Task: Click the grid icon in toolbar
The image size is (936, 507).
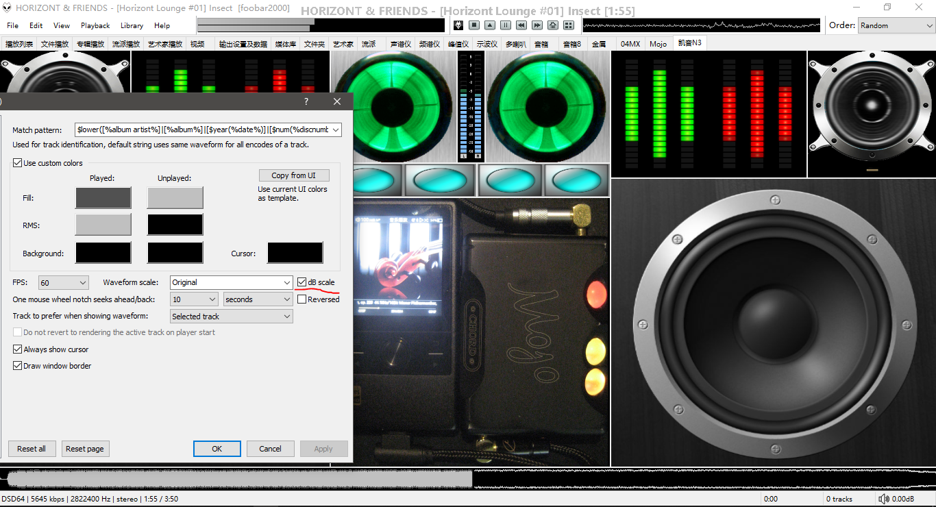Action: point(569,25)
